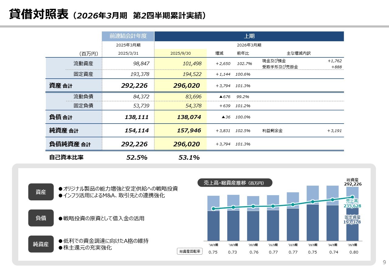The width and height of the screenshot is (389, 269).
Task: Click the 296,020 total assets highlighted cell
Action: (187, 86)
